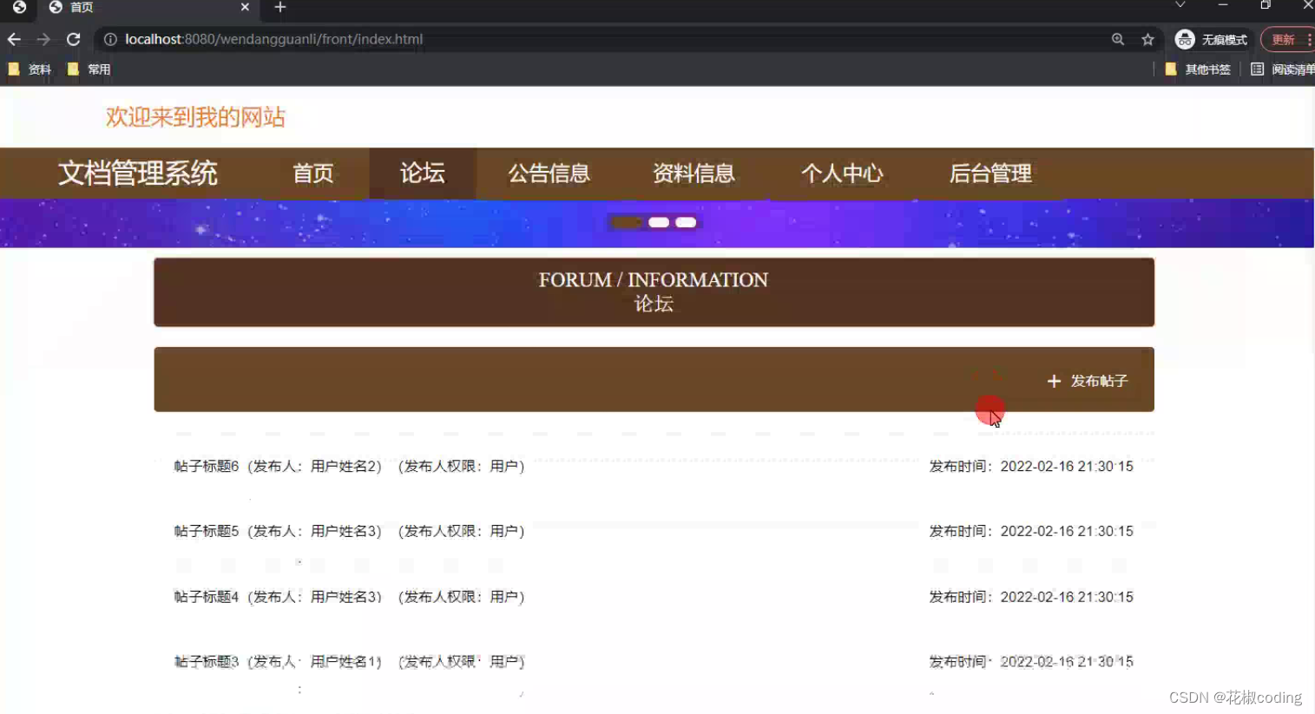Select the active carousel progress indicator

pyautogui.click(x=624, y=222)
